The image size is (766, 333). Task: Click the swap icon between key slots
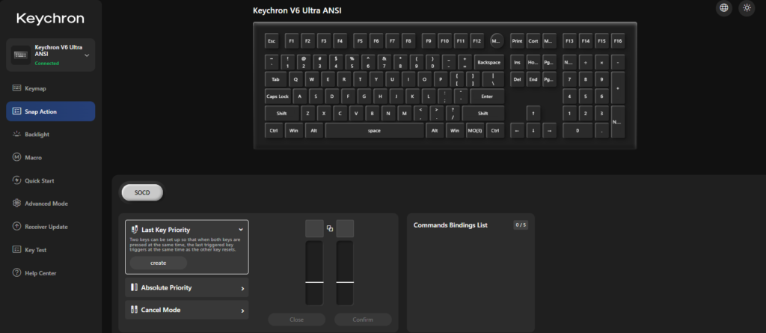click(x=330, y=228)
